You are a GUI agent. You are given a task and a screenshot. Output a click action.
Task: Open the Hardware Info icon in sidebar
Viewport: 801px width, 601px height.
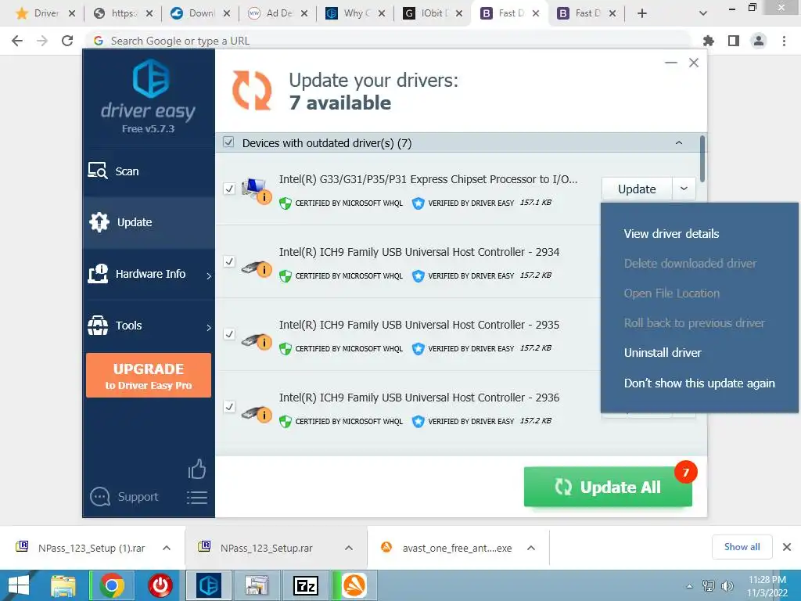tap(98, 274)
